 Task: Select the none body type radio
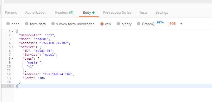8,24
